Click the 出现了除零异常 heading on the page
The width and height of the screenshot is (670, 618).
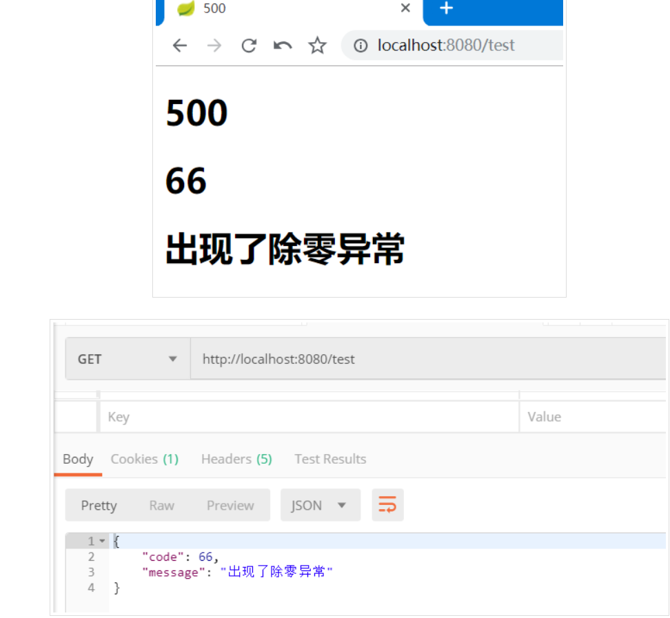click(x=285, y=249)
